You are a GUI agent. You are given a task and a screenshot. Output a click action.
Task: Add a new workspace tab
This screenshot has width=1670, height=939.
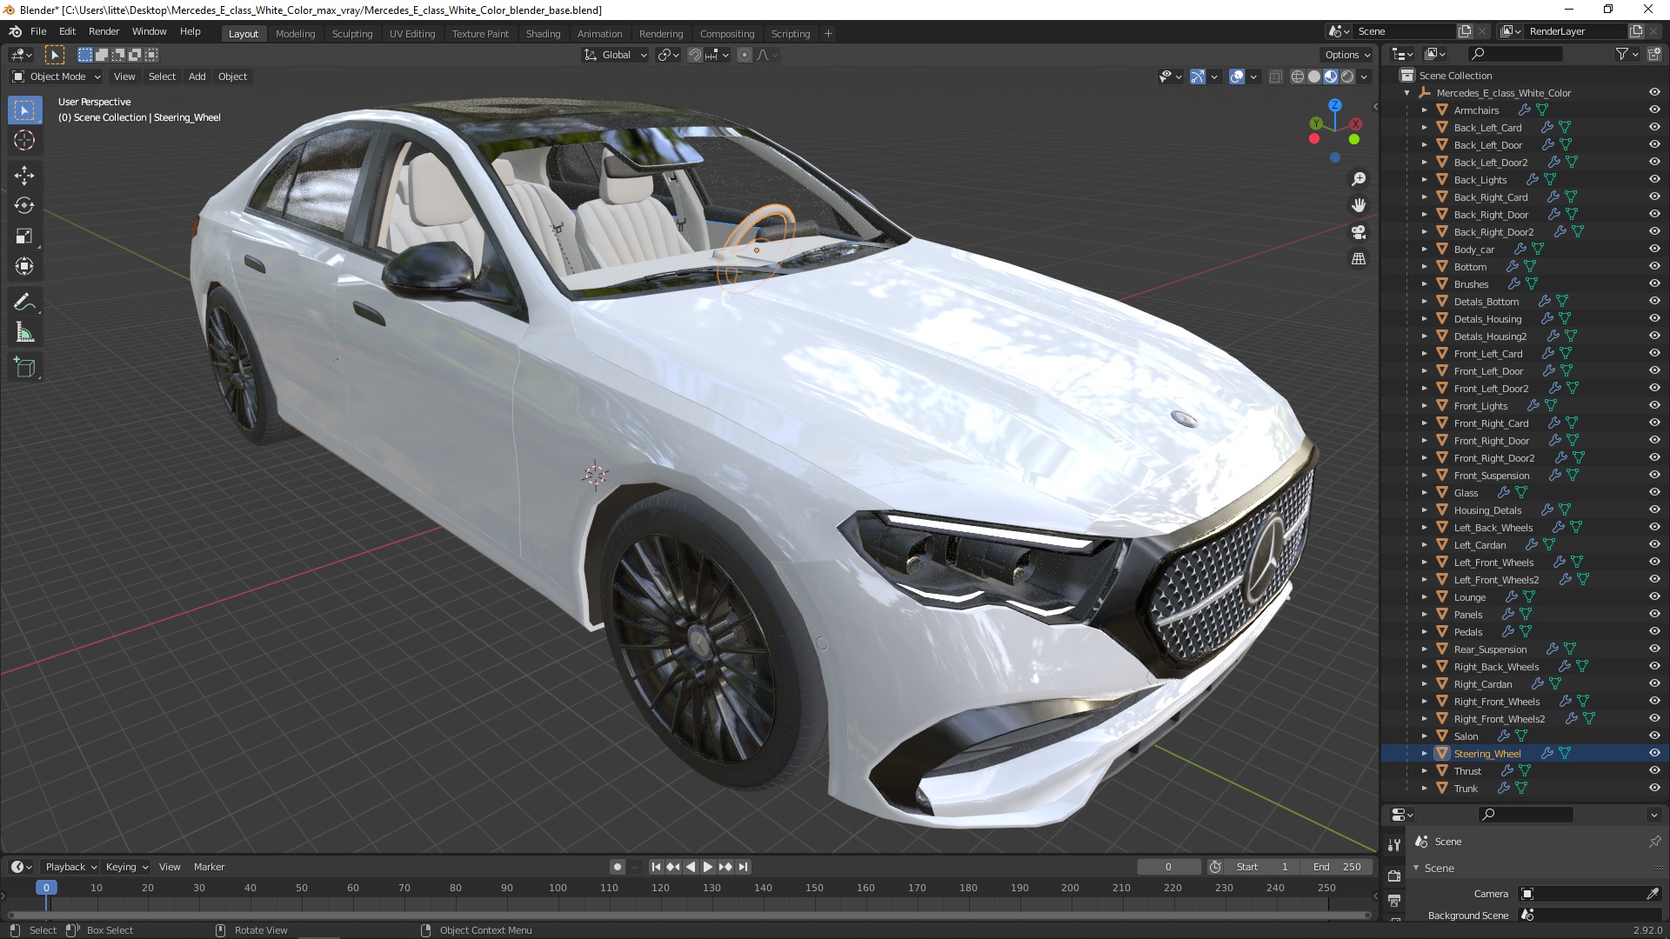828,34
